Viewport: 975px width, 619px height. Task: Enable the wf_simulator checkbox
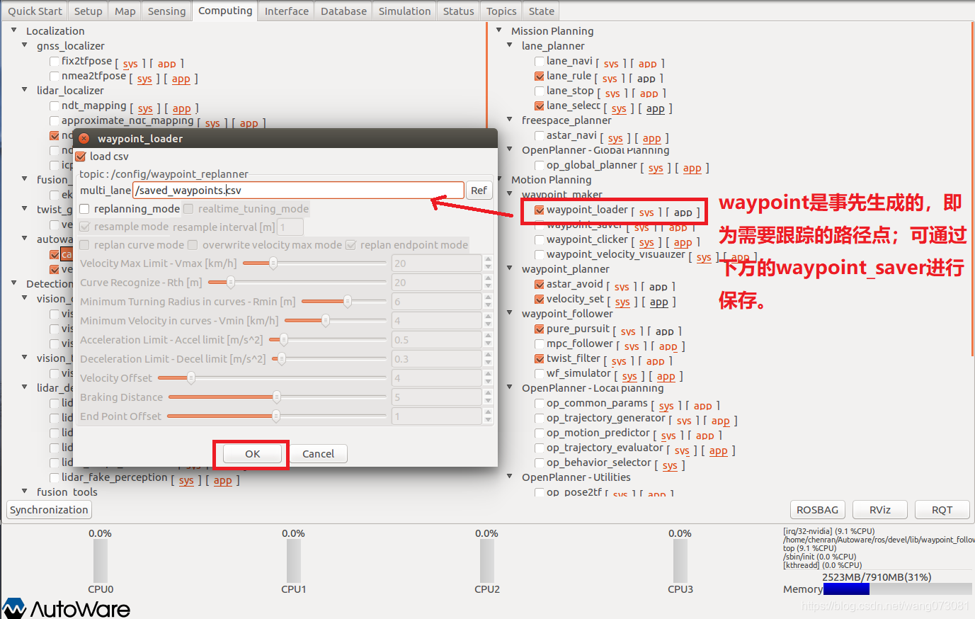540,374
